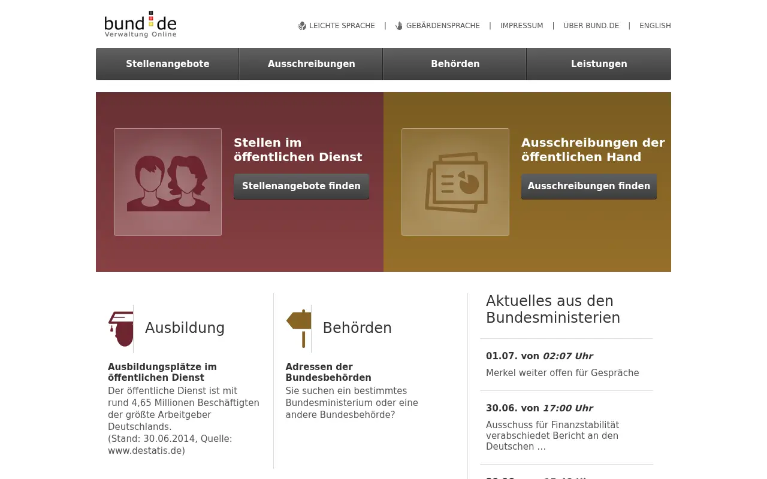Open the Leichte Sprache link
Screen dimensions: 767x479
342,26
